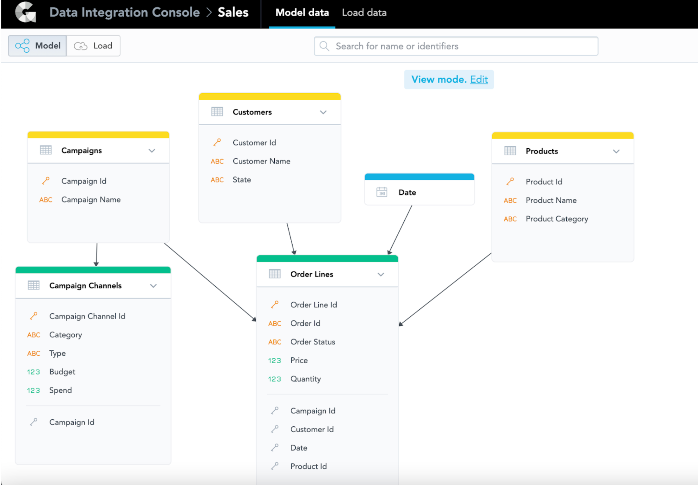Expand the Campaign Channels chevron menu
This screenshot has height=485, width=698.
pos(153,286)
